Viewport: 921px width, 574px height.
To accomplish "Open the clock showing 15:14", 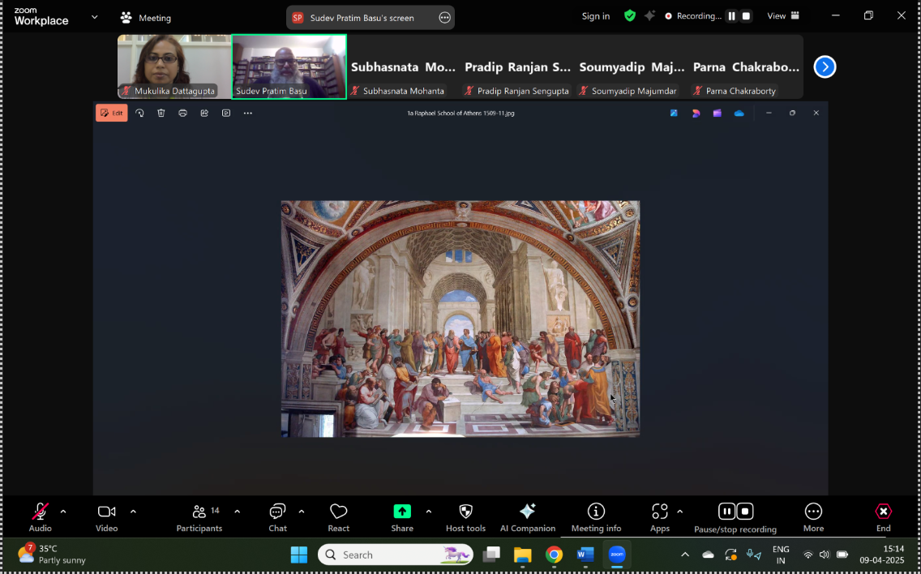I will pyautogui.click(x=881, y=555).
